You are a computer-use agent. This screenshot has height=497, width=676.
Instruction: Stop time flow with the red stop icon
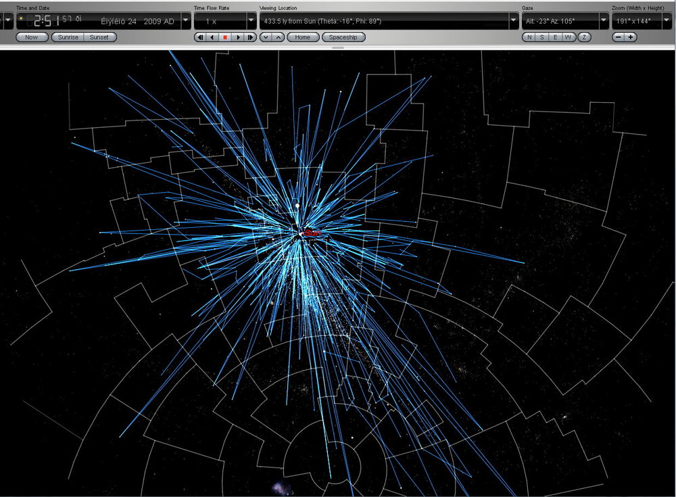[225, 37]
